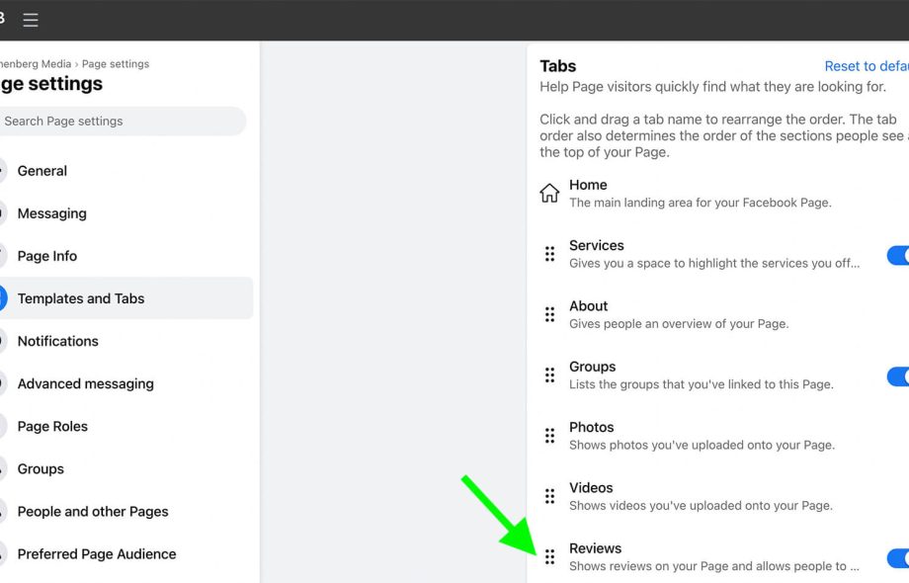This screenshot has height=583, width=909.
Task: Click the drag handle beside Groups tab
Action: coord(549,375)
